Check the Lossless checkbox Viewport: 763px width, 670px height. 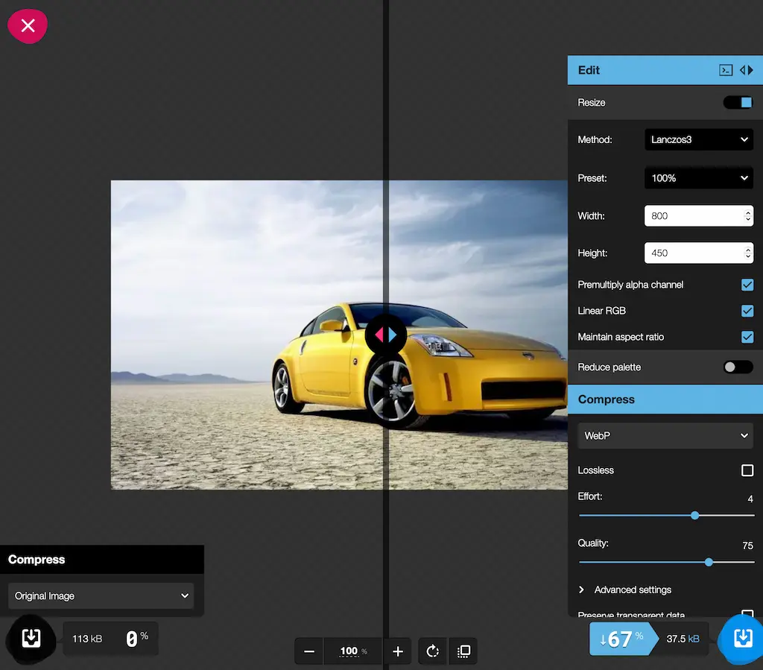747,470
